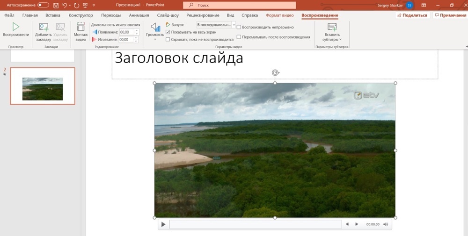Enable Скрывать, пока не воспроизводится
This screenshot has width=468, height=236.
tap(168, 39)
